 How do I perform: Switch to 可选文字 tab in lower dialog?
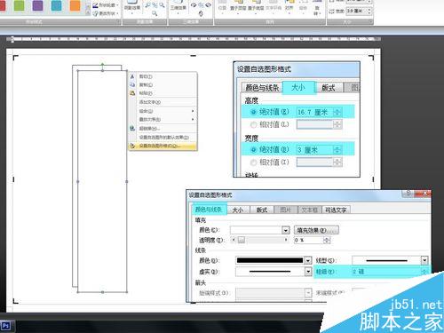pyautogui.click(x=336, y=210)
